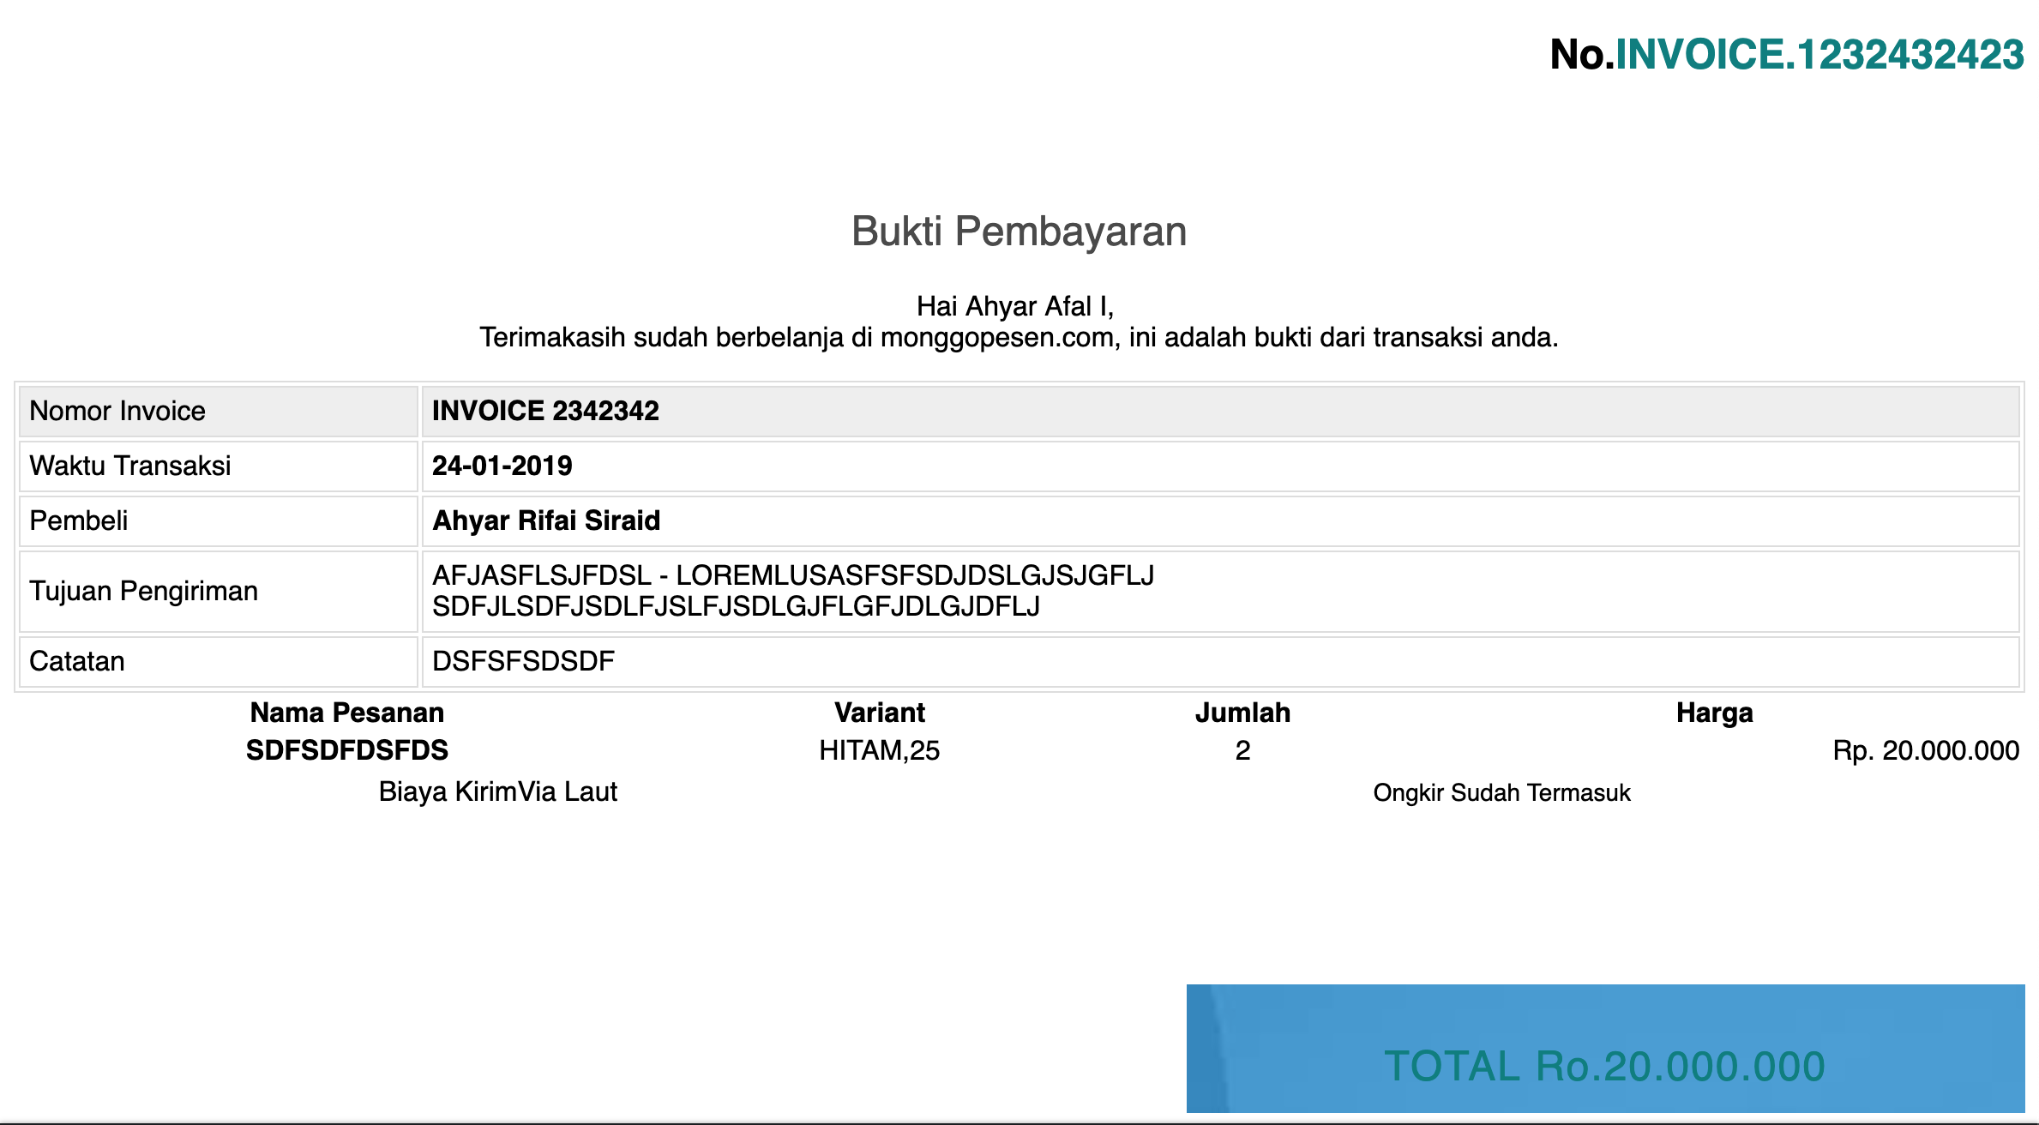2039x1125 pixels.
Task: Click the greeting 'Hai Ahyar Afal I,'
Action: pos(1015,306)
